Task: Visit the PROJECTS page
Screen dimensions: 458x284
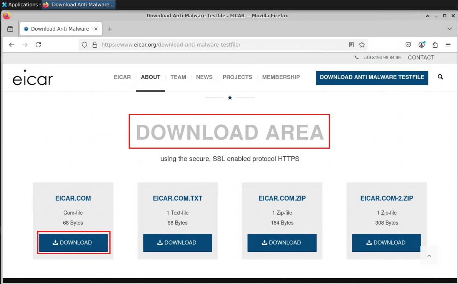Action: point(238,77)
